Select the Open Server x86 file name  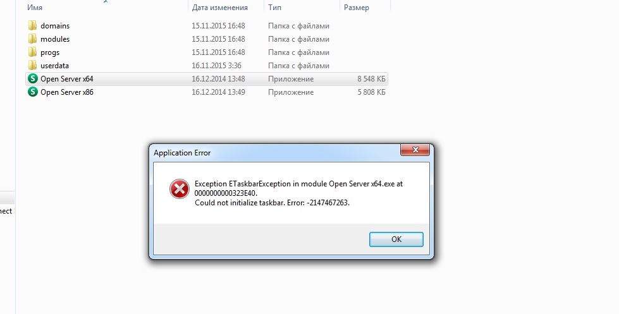67,92
